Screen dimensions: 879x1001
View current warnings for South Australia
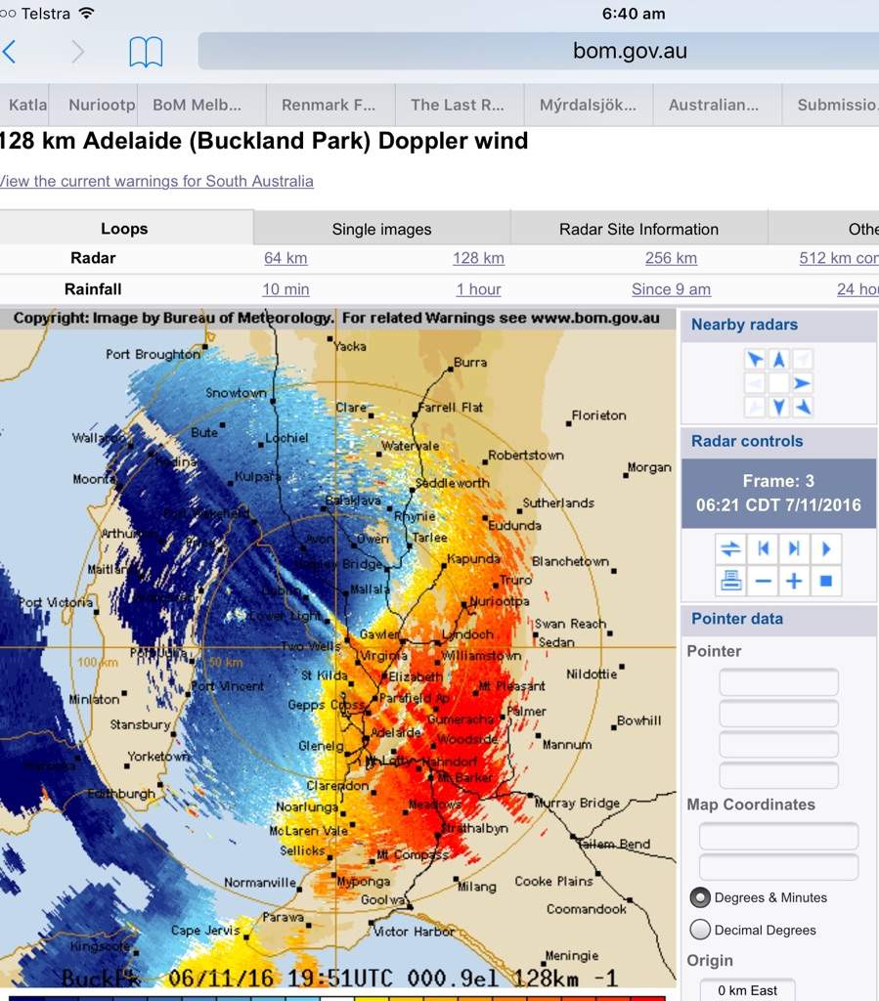pyautogui.click(x=156, y=181)
